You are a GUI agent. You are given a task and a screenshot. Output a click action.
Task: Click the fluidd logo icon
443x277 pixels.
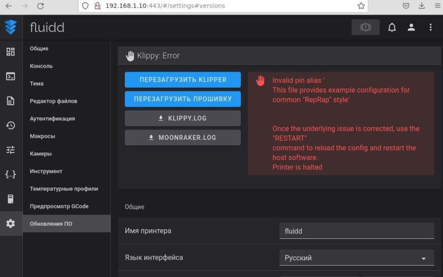11,27
